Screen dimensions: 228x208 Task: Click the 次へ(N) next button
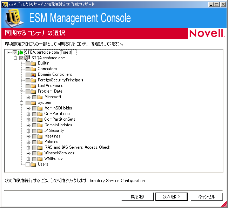(x=172, y=197)
